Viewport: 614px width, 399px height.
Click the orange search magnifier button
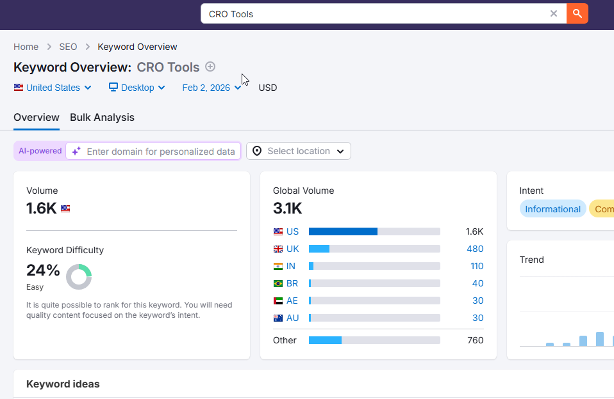click(577, 13)
